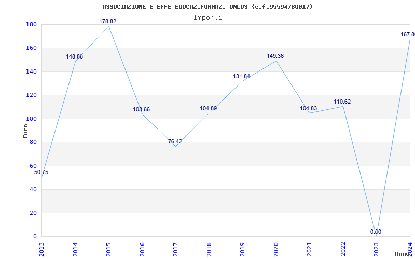The height and width of the screenshot is (259, 415).
Task: Click the 180 y-axis tick value
Action: point(31,24)
